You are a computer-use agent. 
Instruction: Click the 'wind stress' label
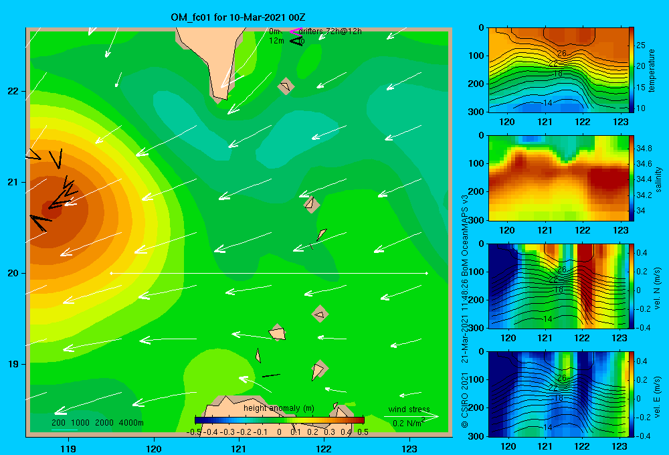tap(409, 409)
